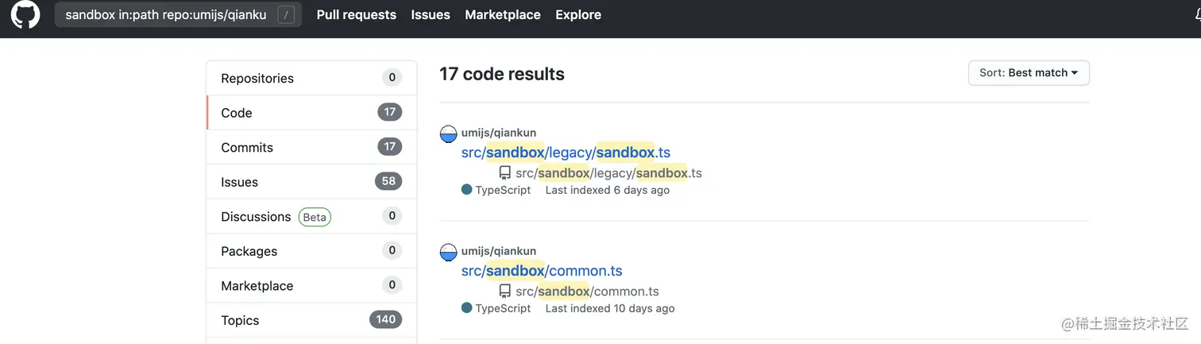
Task: Select Code filter in sidebar
Action: coord(311,113)
